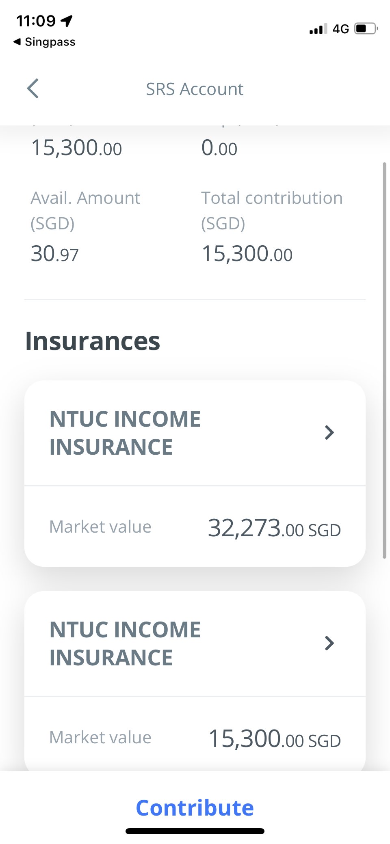
Task: Tap the home indicator bar at bottom
Action: (195, 831)
